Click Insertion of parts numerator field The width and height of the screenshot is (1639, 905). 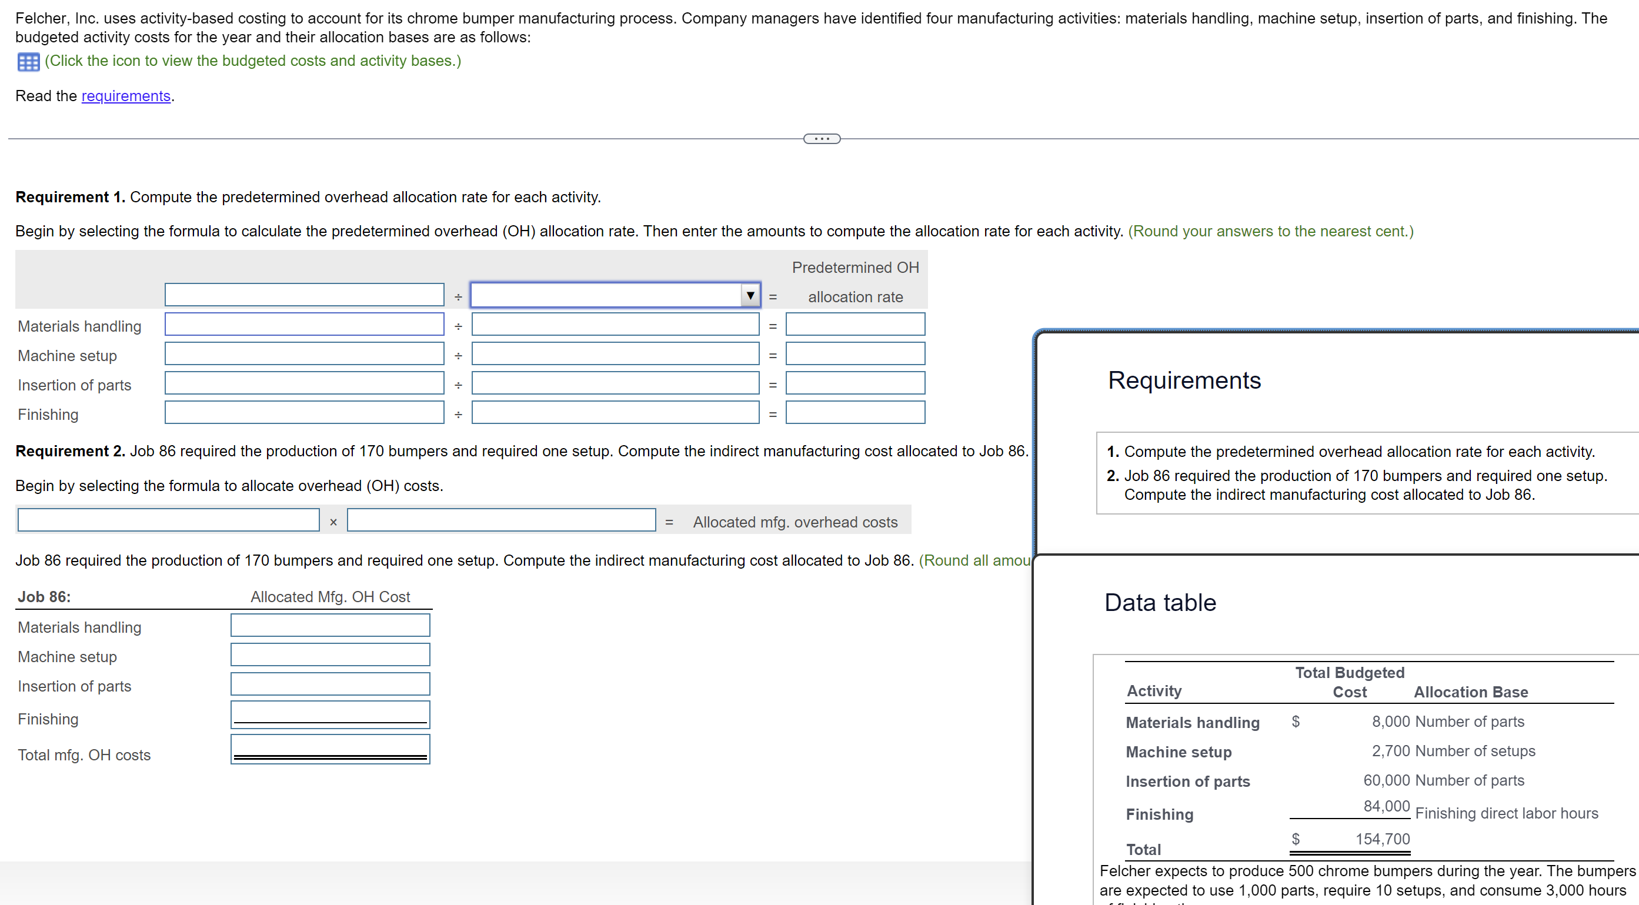(x=304, y=383)
